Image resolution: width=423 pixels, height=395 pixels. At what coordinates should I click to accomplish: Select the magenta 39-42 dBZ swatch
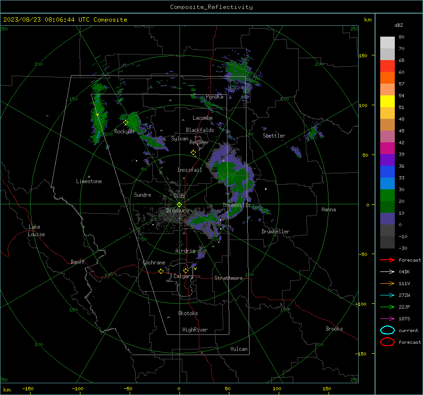(387, 148)
